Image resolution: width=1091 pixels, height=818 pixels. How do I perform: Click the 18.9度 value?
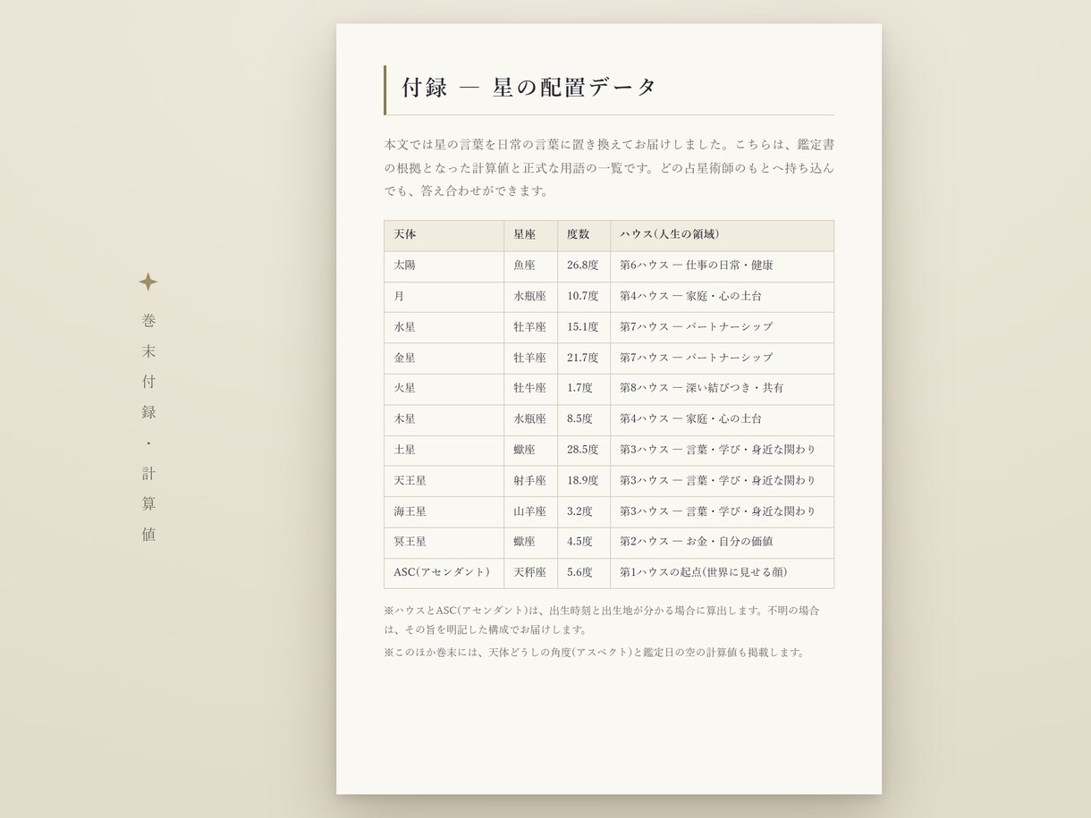coord(584,481)
